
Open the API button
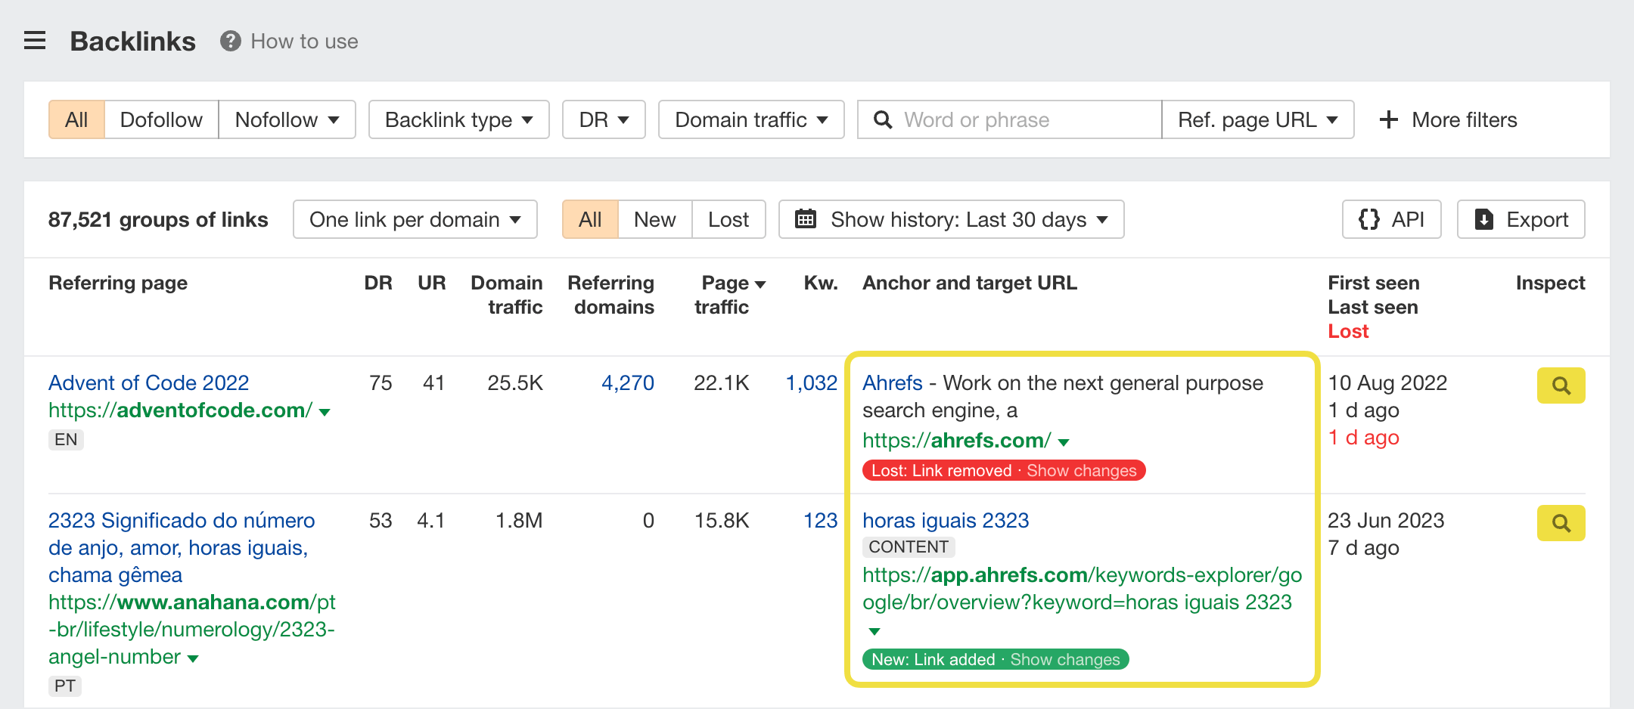point(1391,219)
